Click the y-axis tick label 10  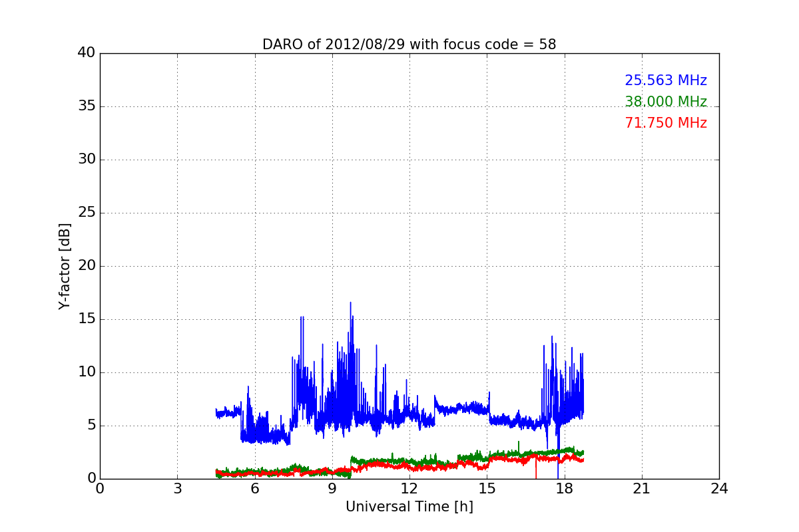click(x=86, y=372)
